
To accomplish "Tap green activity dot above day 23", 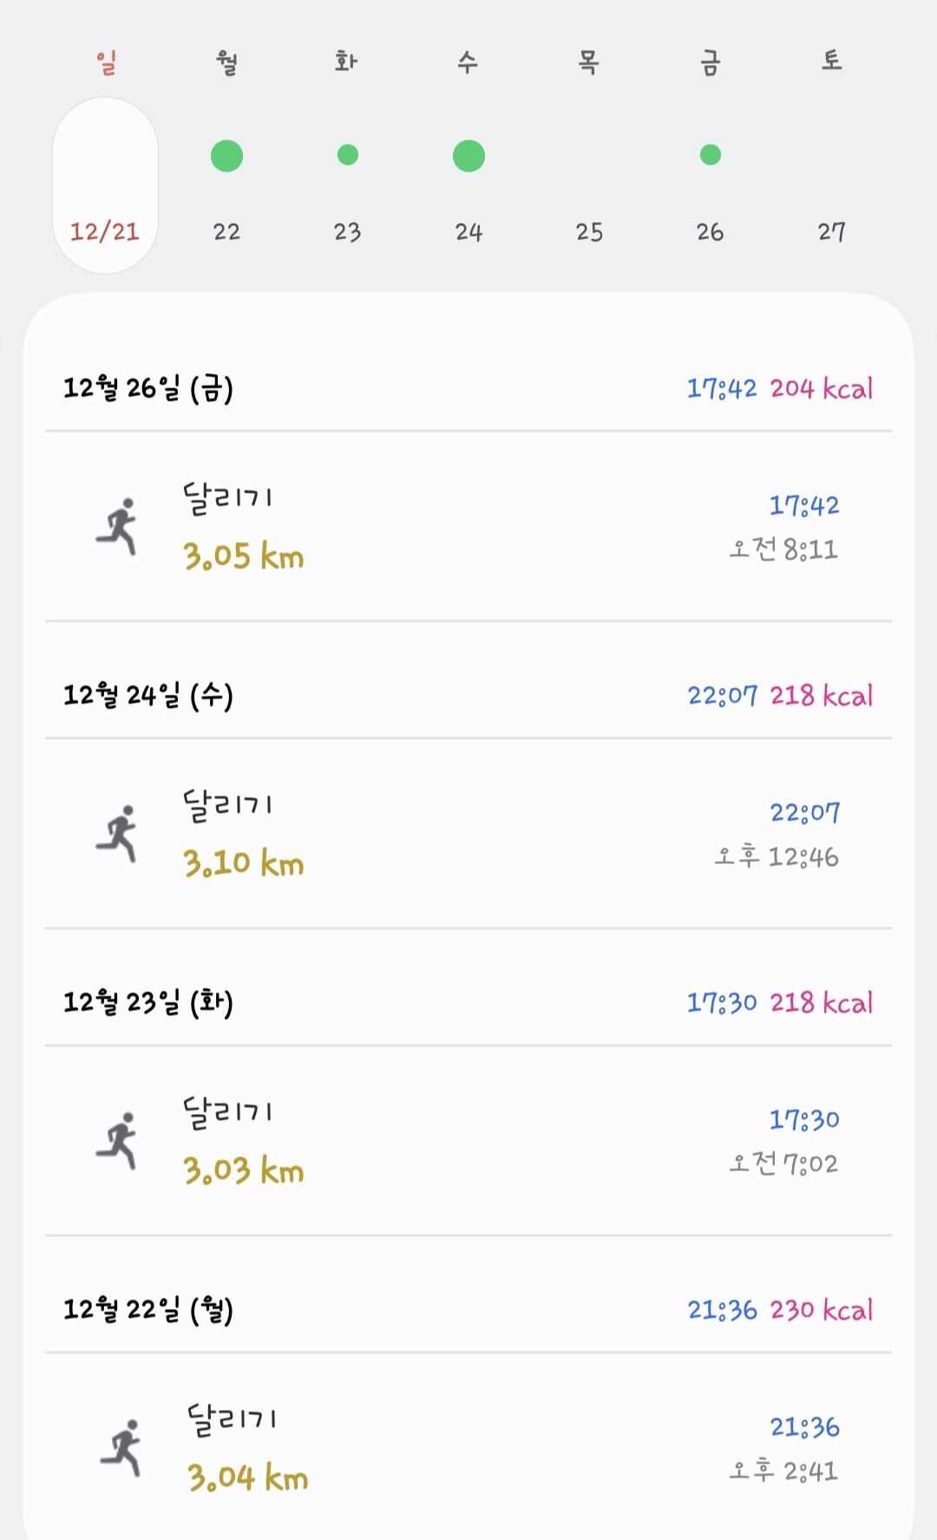I will 348,155.
